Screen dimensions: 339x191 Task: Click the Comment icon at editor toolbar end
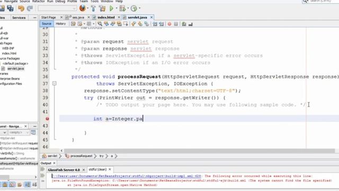click(x=191, y=24)
